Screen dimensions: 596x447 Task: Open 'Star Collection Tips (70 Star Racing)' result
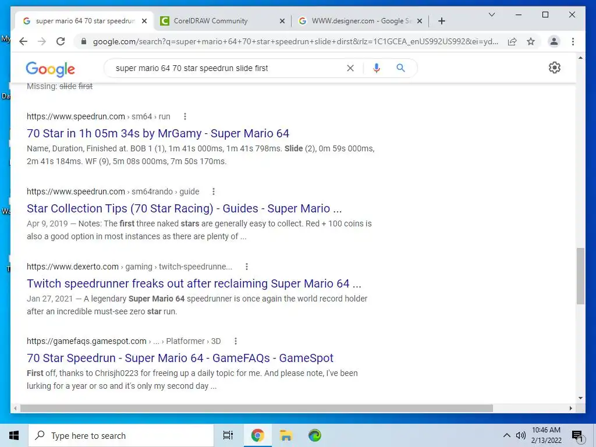click(185, 208)
